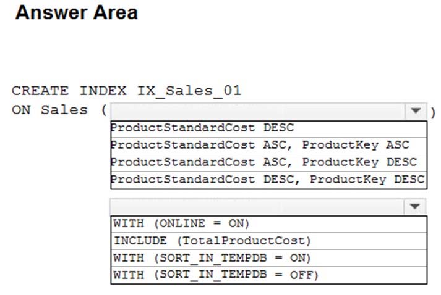441x295 pixels.
Task: Select ProductStandardCost ASC, ProductKey ASC option
Action: [260, 146]
